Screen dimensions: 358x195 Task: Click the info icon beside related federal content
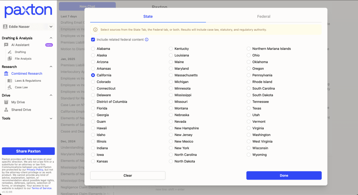click(x=147, y=40)
